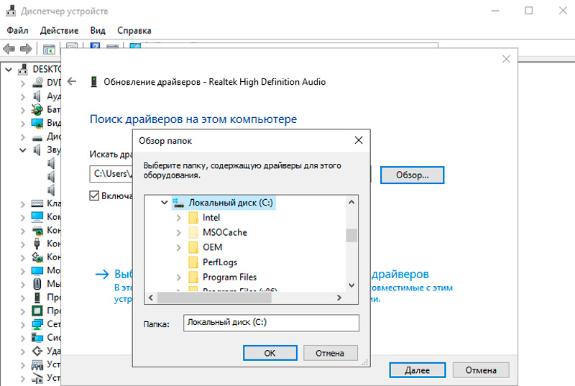Click the Обзор... button
The height and width of the screenshot is (386, 575).
pos(412,175)
